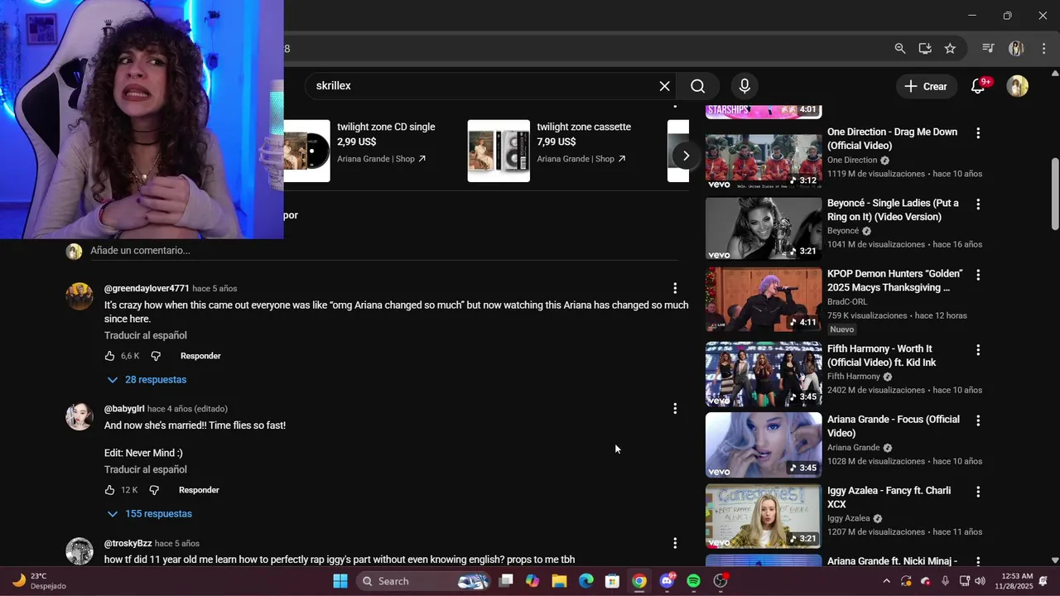Open options menu for troskyBzz comment
1060x596 pixels.
click(x=675, y=543)
